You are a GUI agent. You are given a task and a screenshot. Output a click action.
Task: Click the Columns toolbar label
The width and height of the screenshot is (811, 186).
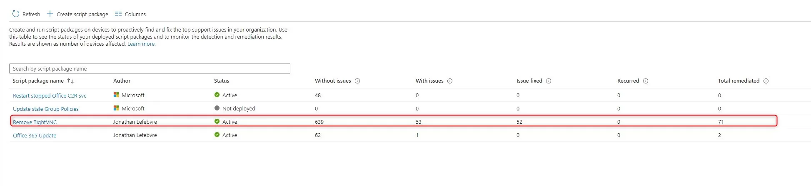pyautogui.click(x=135, y=15)
